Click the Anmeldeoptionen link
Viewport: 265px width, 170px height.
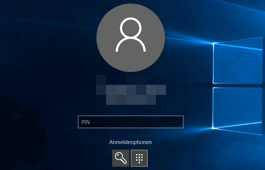click(x=130, y=142)
